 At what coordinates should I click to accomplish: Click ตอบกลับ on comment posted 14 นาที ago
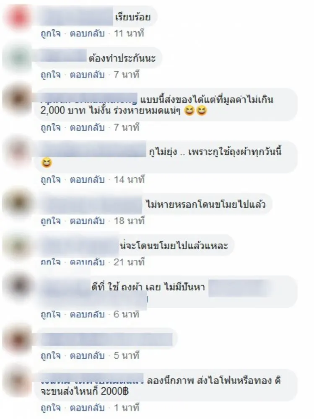[x=87, y=180]
